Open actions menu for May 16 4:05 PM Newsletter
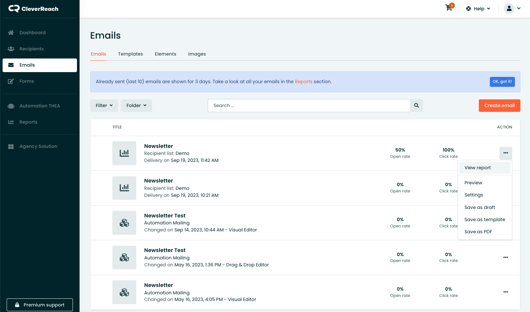 click(x=506, y=292)
